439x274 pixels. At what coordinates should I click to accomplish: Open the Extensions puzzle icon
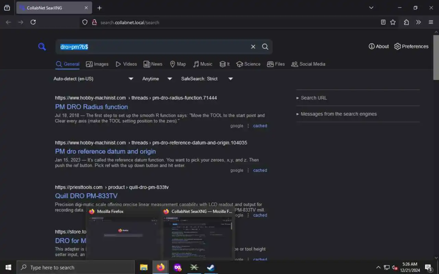(x=406, y=22)
